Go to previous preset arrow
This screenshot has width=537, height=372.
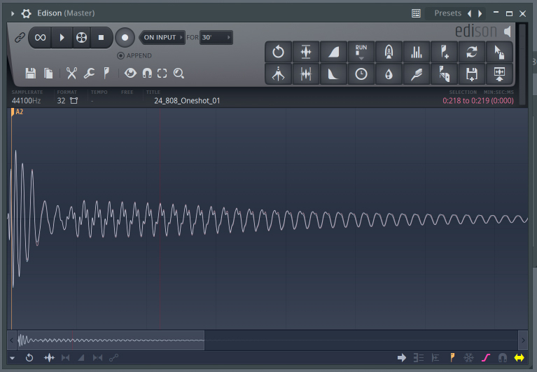[470, 13]
